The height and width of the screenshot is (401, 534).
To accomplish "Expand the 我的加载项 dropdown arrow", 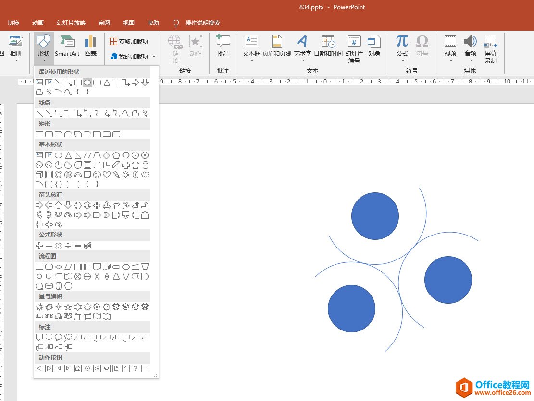I will 154,57.
